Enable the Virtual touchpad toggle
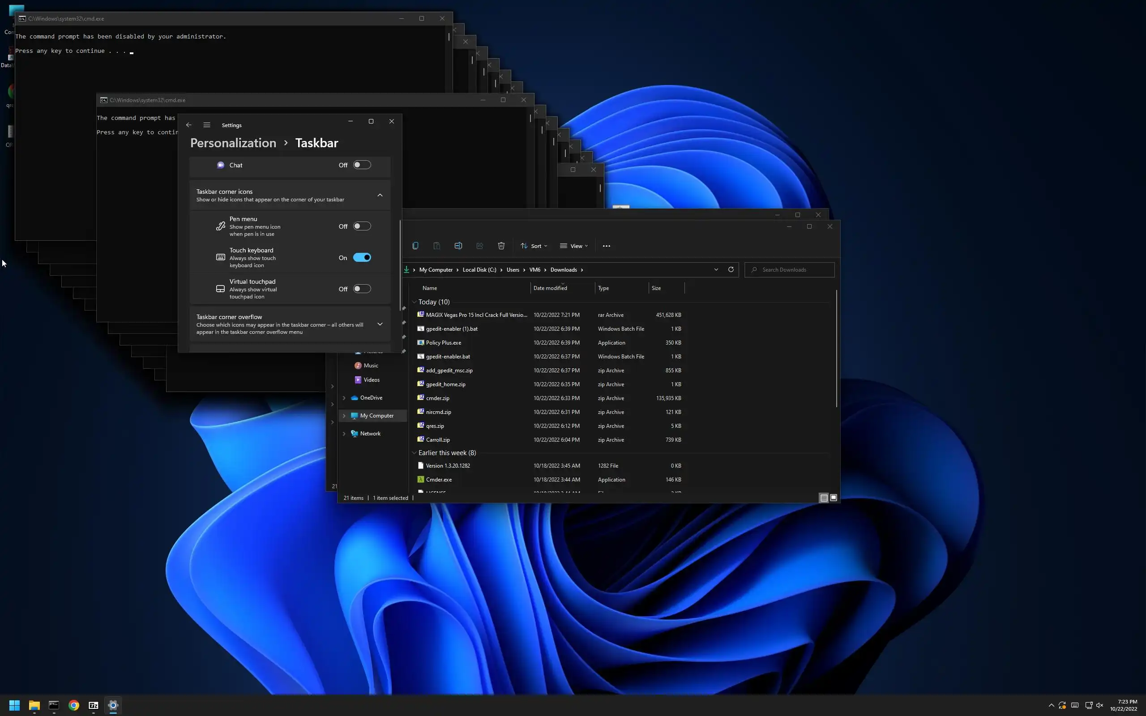 point(362,289)
